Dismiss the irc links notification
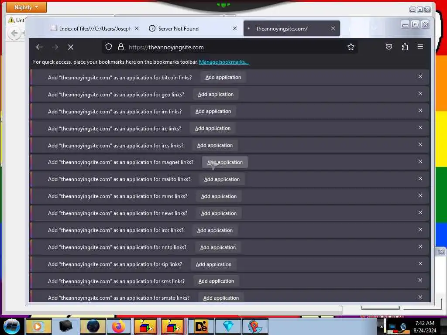The height and width of the screenshot is (335, 447). (420, 127)
